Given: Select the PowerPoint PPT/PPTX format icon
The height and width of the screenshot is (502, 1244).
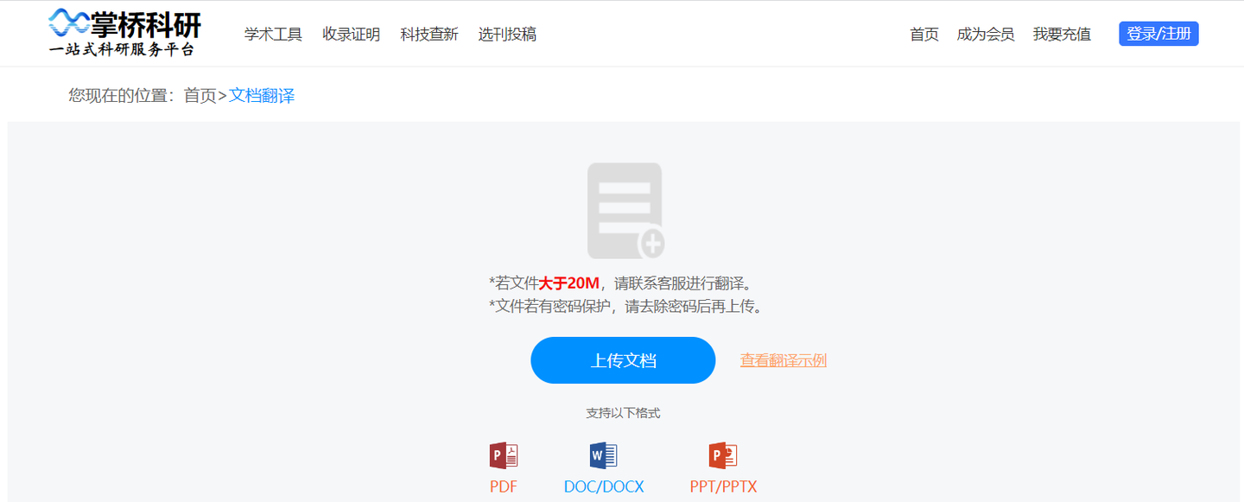Looking at the screenshot, I should tap(723, 455).
